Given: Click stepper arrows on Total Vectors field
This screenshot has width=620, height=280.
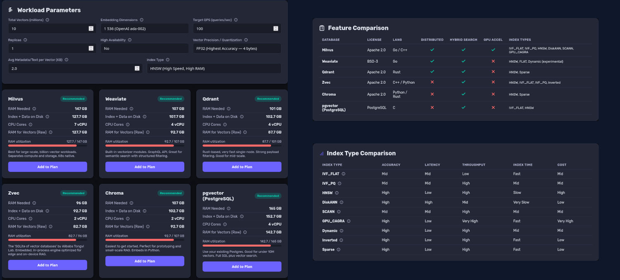Looking at the screenshot, I should (x=91, y=28).
